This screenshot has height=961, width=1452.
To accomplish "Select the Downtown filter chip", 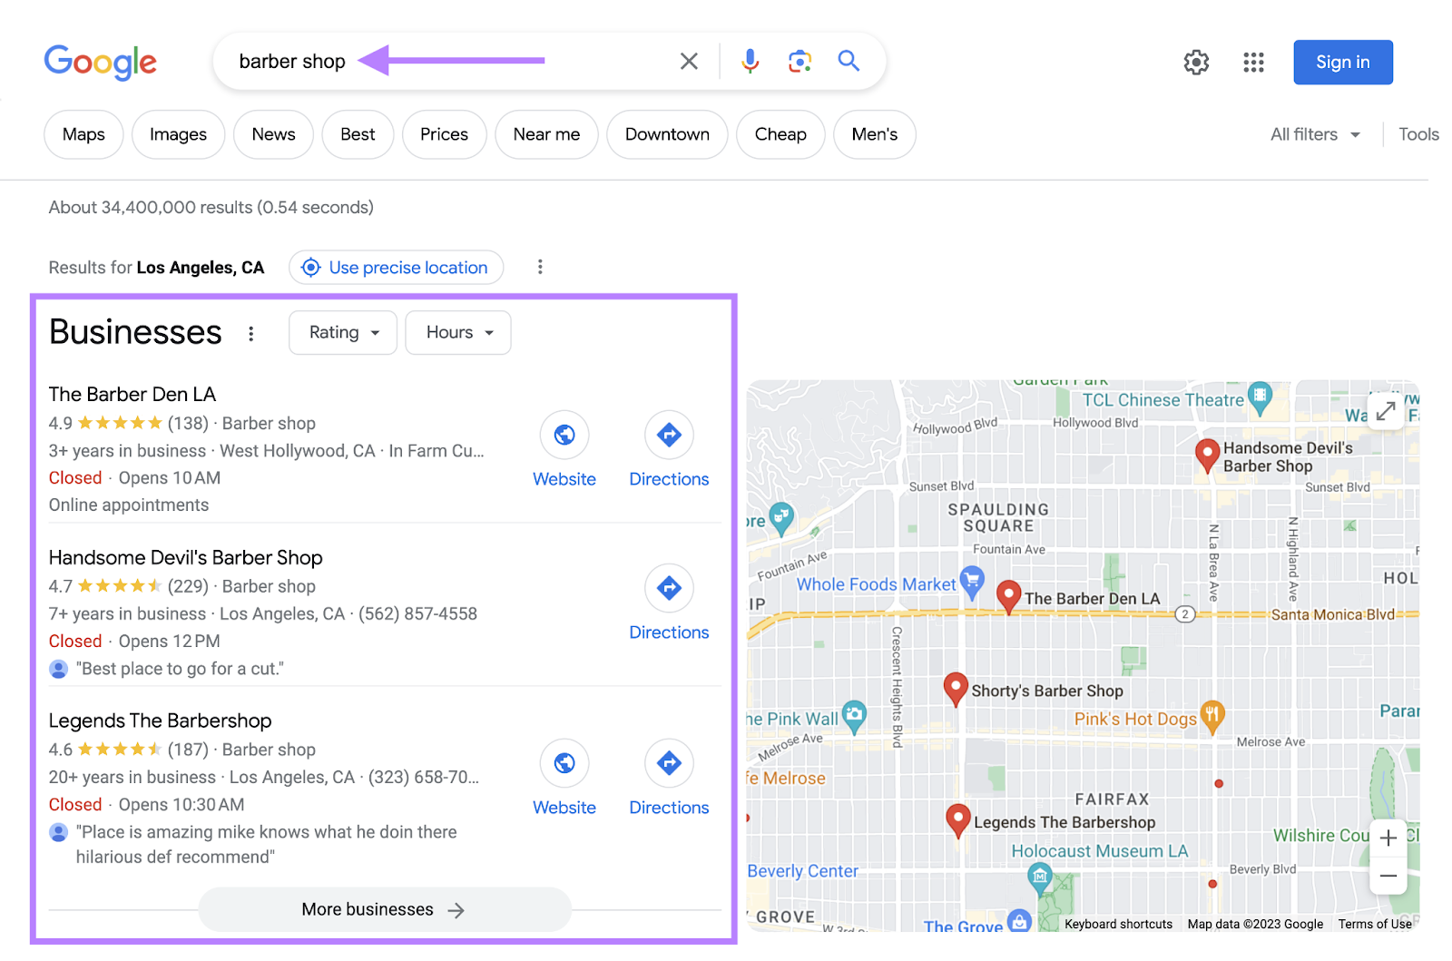I will click(x=667, y=134).
